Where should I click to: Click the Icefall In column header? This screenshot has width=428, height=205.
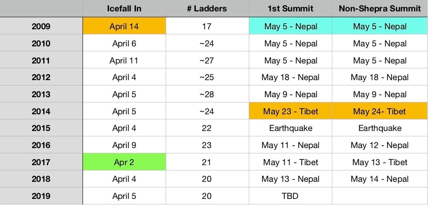(124, 9)
